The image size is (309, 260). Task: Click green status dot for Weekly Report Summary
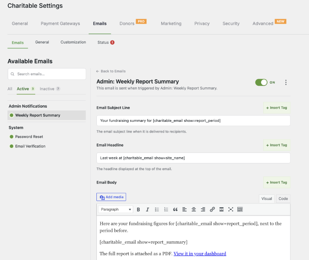point(12,115)
